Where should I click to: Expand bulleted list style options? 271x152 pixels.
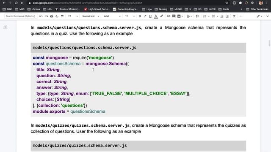pos(217,16)
